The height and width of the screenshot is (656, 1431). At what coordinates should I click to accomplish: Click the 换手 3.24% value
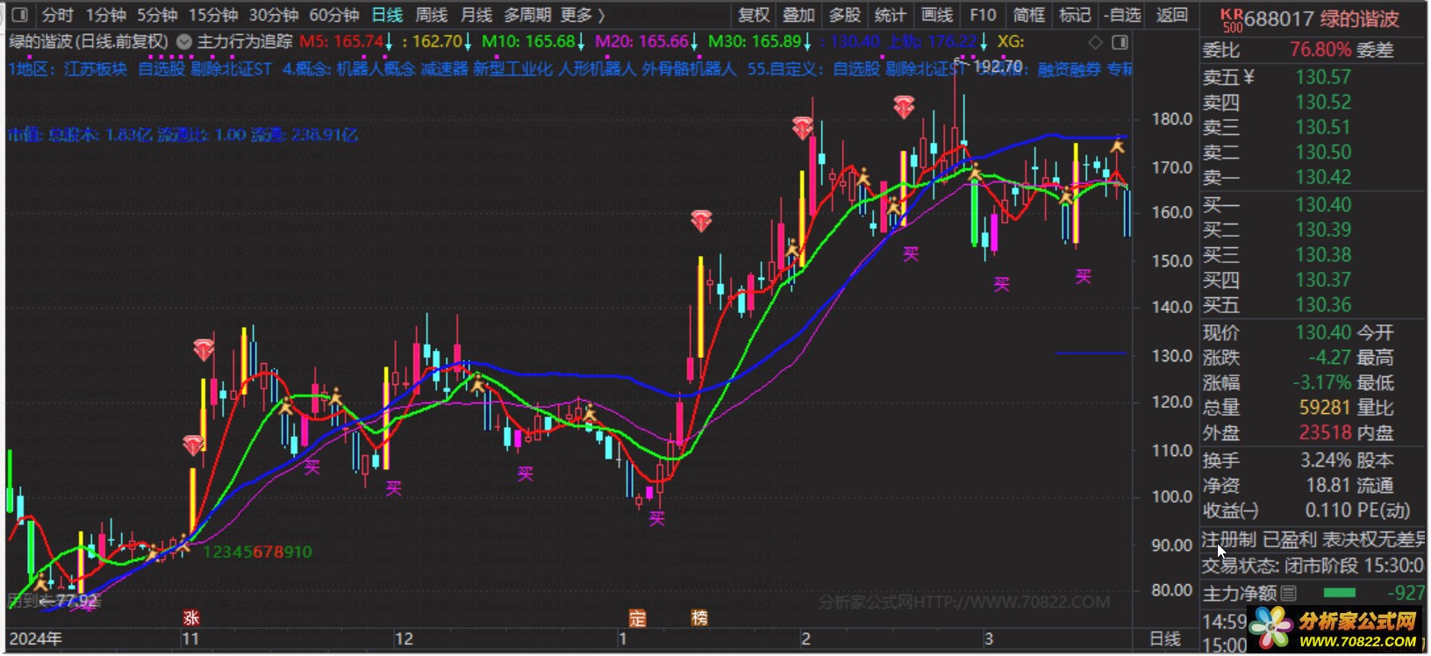(1326, 460)
